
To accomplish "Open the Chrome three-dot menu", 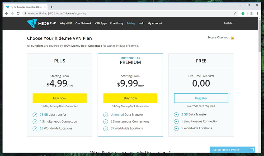I will click(x=257, y=13).
